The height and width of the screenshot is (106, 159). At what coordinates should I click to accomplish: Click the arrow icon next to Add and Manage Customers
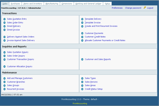click(x=5, y=78)
